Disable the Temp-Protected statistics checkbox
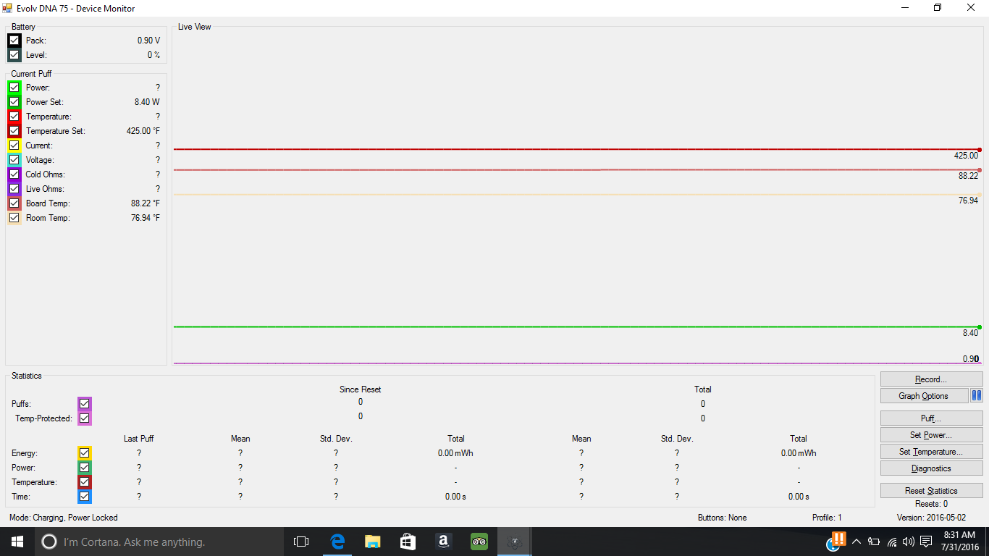This screenshot has width=989, height=556. click(85, 418)
